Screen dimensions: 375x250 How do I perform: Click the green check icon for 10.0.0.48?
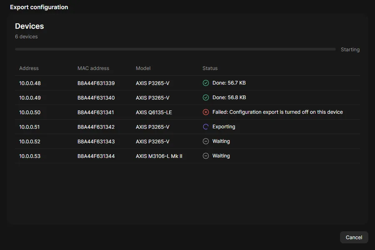(x=206, y=83)
